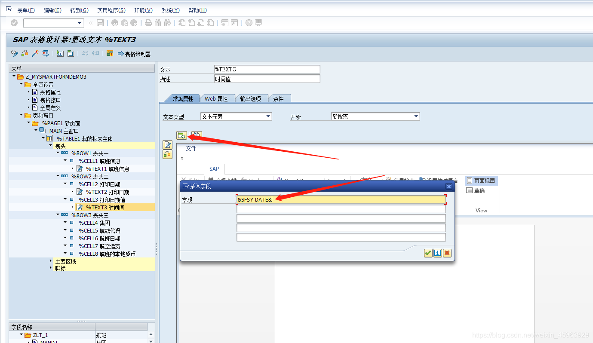Click the green Back arrow icon
Viewport: 593px width, 343px height.
tap(115, 23)
